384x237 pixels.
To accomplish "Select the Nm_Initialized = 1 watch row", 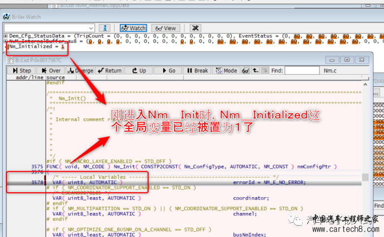I will (36, 47).
